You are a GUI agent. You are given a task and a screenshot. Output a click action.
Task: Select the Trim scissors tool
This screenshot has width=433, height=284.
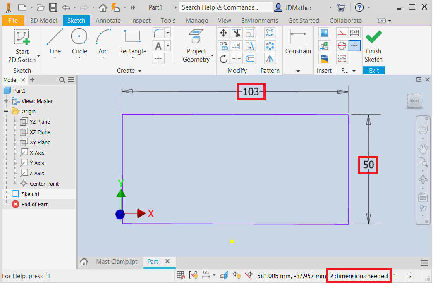pos(237,33)
